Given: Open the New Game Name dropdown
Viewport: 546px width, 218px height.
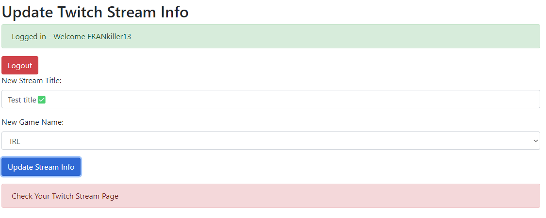Looking at the screenshot, I should 270,141.
